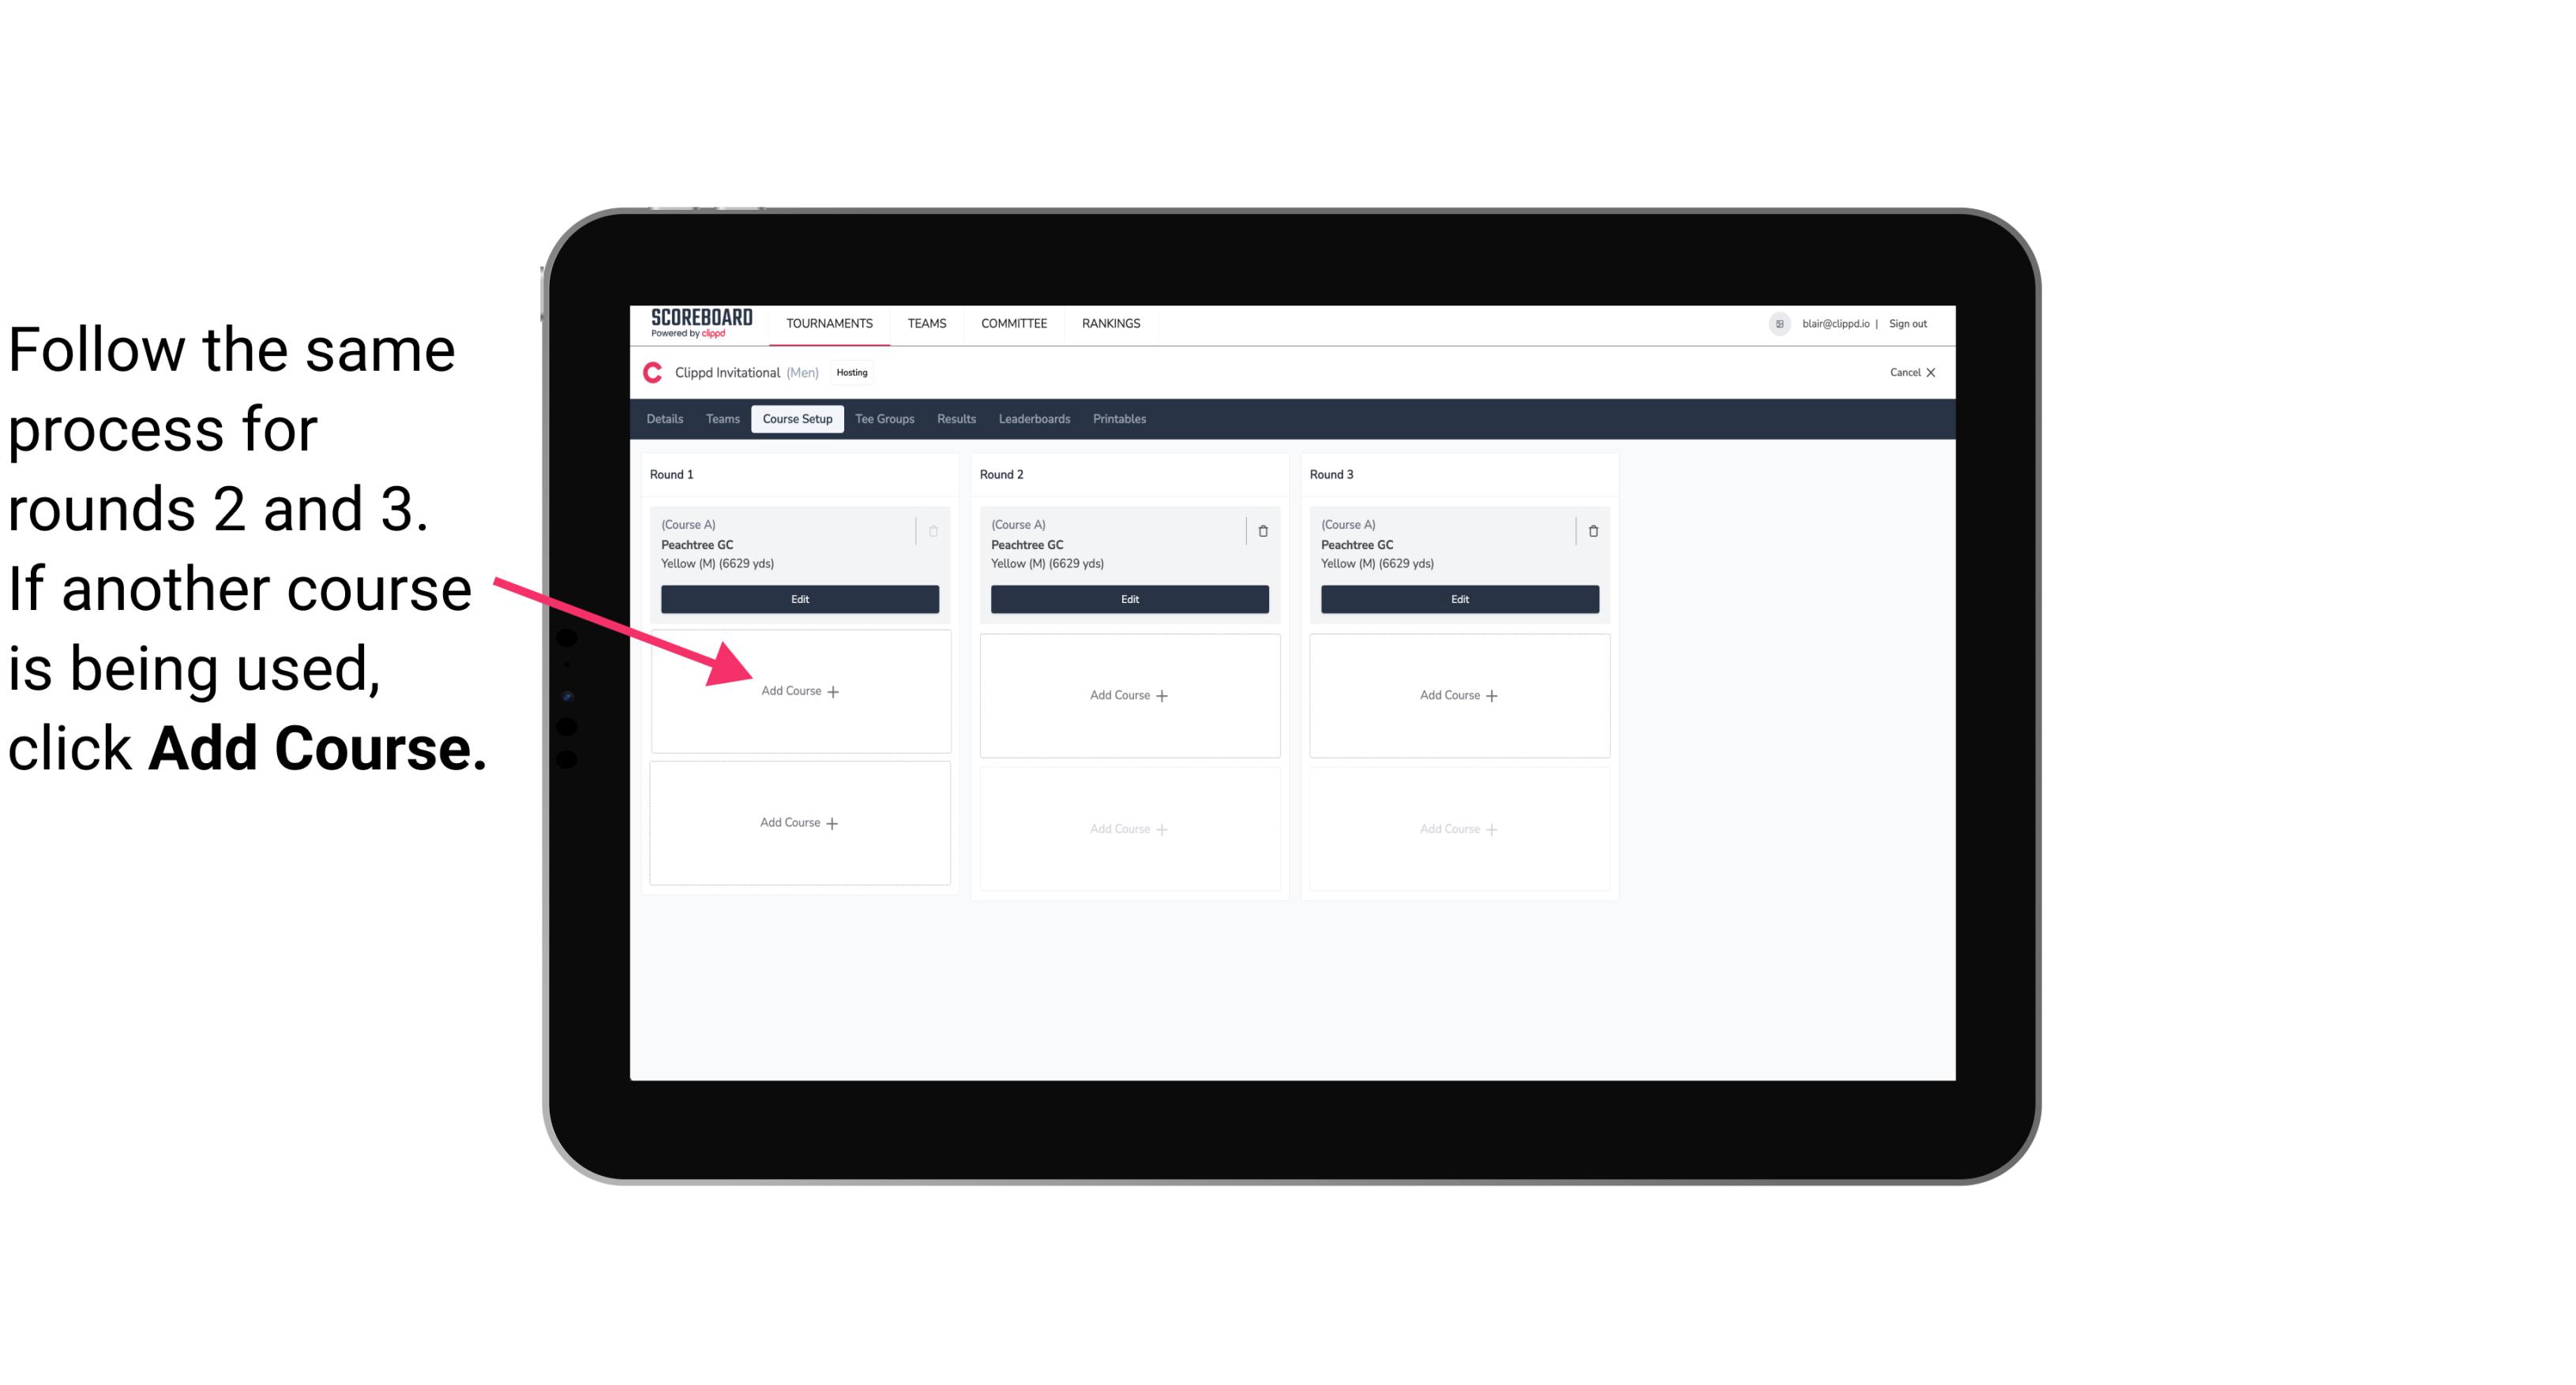Click the second Add Course in Round 1
The image size is (2576, 1385).
coord(797,821)
